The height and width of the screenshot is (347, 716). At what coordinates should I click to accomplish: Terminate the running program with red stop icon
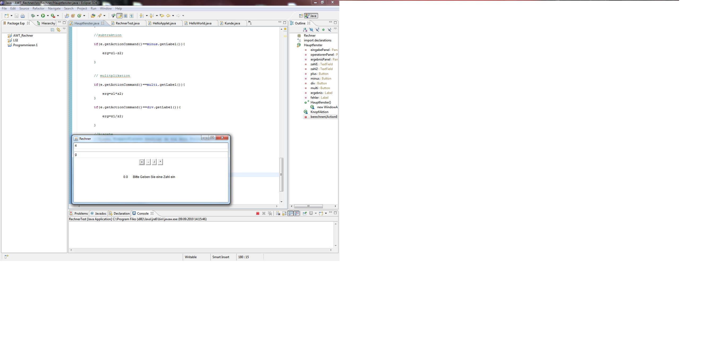(x=258, y=214)
